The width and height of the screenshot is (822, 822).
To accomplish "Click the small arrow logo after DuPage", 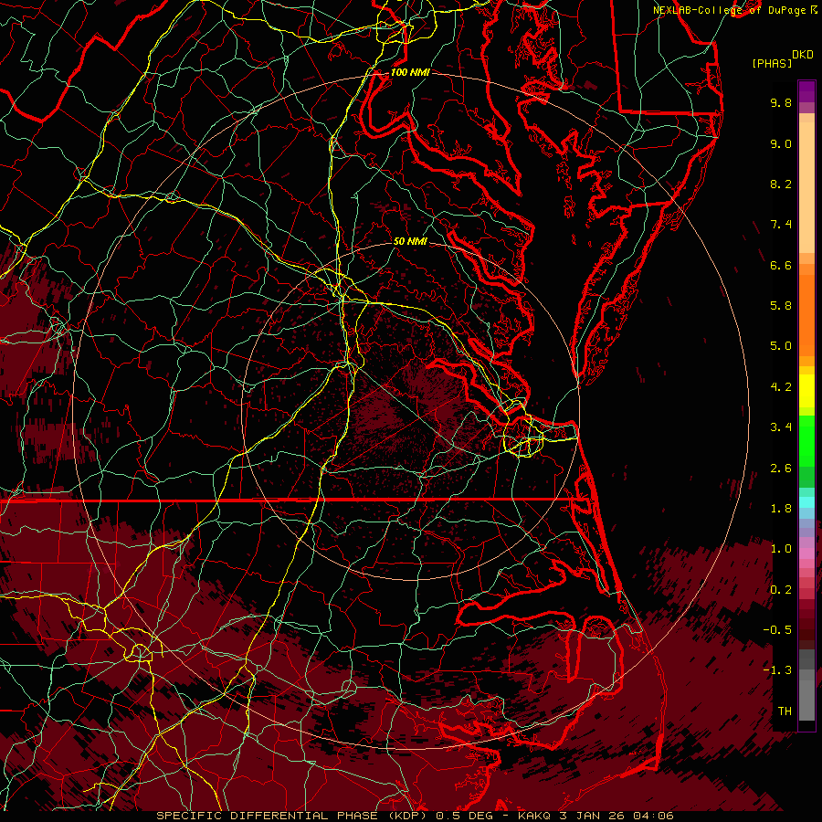I will pyautogui.click(x=814, y=10).
